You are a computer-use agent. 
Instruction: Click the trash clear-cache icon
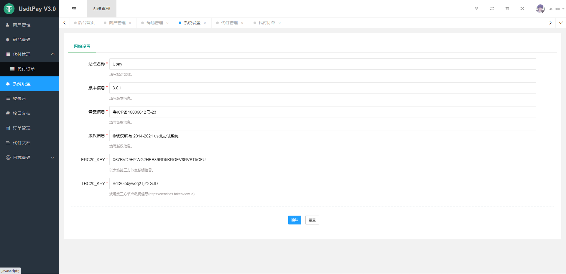click(x=507, y=9)
